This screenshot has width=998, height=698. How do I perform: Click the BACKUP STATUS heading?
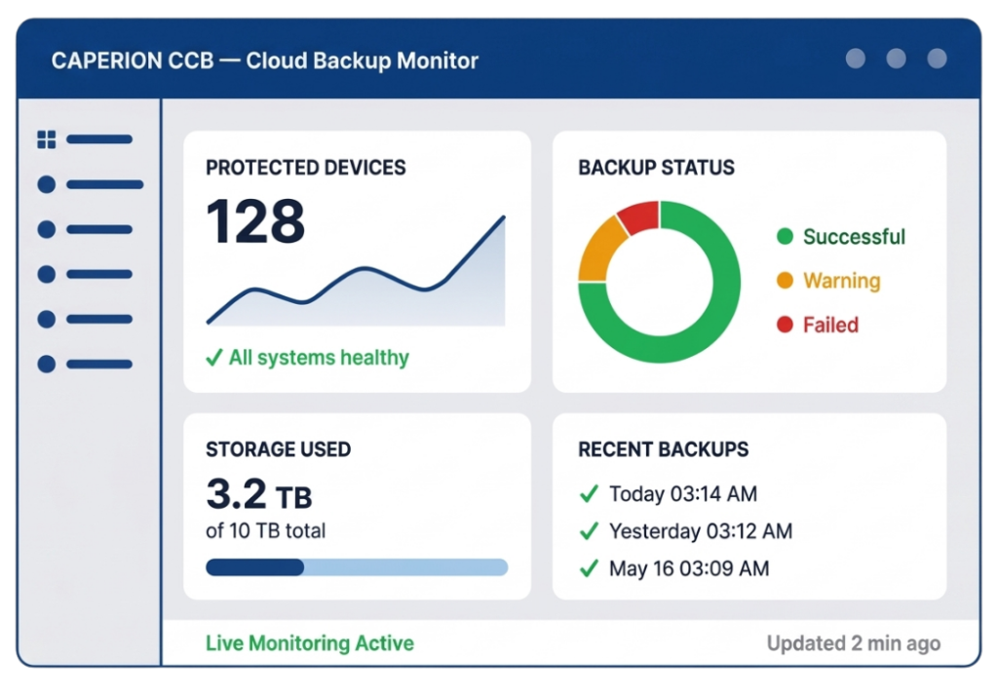(656, 168)
